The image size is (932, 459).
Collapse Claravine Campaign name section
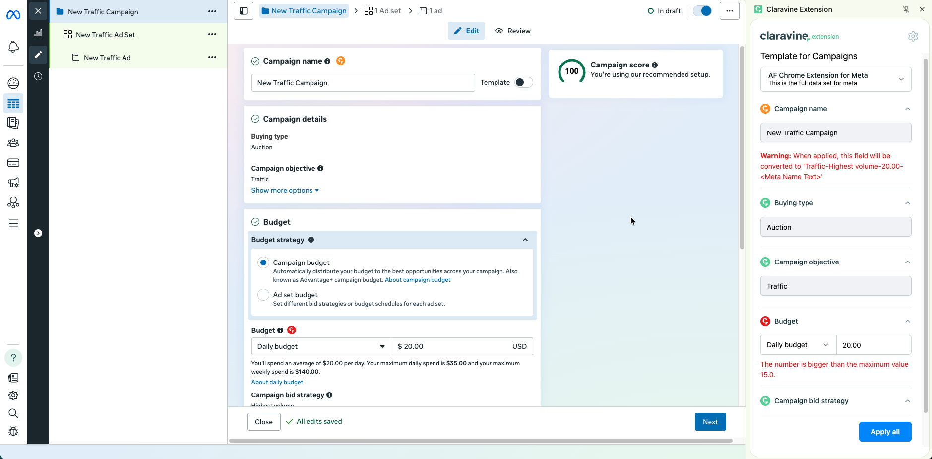click(x=908, y=109)
